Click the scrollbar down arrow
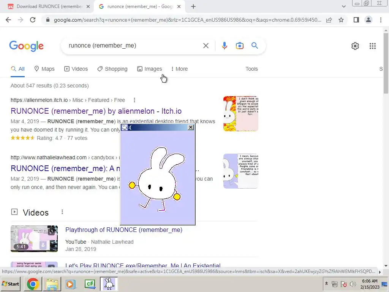Image resolution: width=389 pixels, height=292 pixels. click(x=386, y=266)
